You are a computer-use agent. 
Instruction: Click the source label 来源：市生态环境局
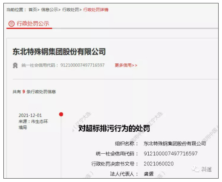tap(33, 124)
